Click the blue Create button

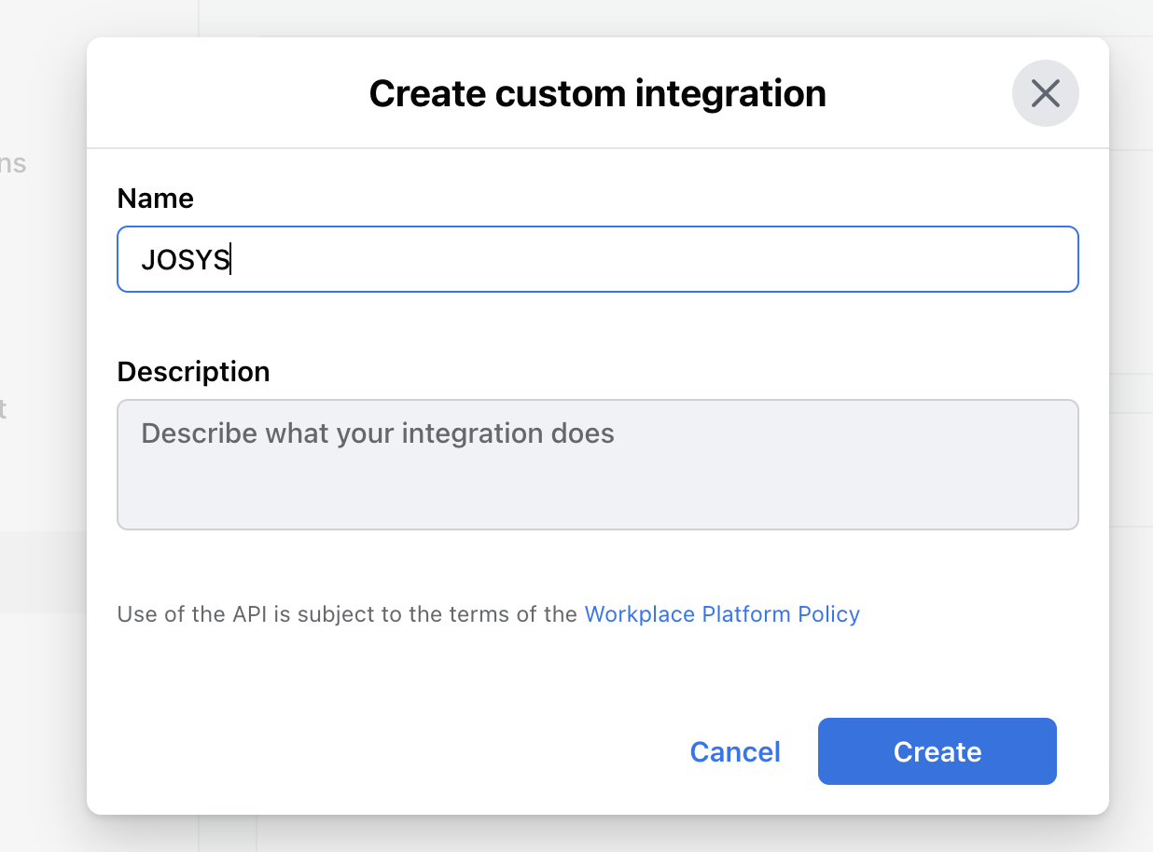pos(937,751)
